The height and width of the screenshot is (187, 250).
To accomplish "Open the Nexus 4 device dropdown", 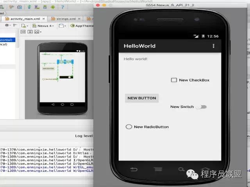I will coord(43,26).
